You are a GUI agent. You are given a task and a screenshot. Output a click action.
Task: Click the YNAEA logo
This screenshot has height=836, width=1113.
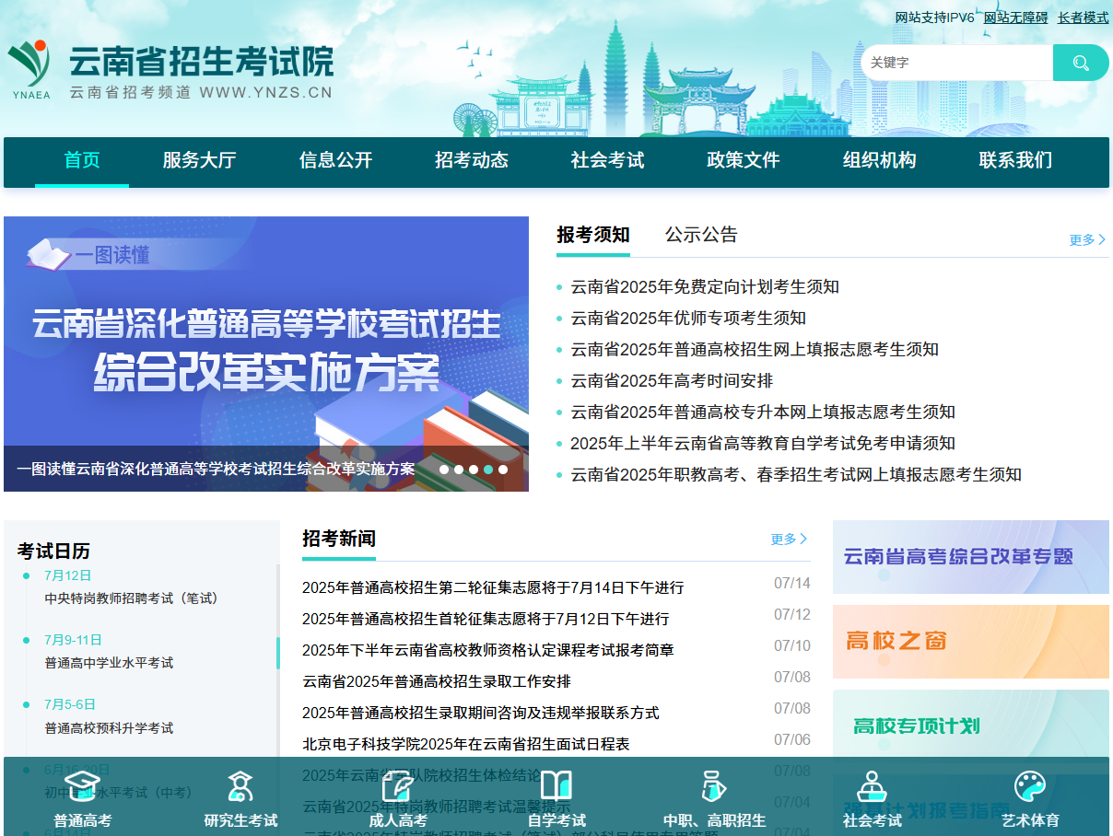pos(31,70)
